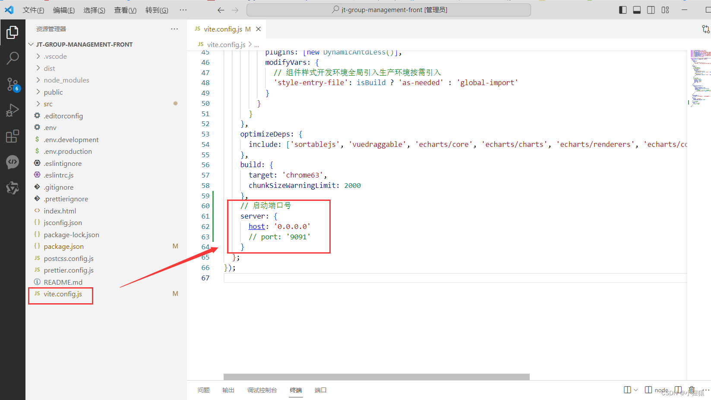The image size is (711, 400).
Task: Open the View menu (查看)
Action: click(x=125, y=10)
